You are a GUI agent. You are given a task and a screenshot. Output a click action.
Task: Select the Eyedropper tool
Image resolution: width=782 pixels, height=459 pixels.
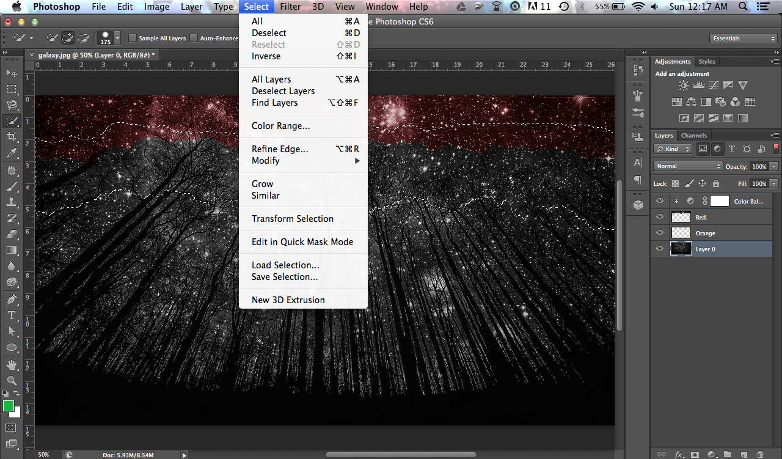click(12, 153)
